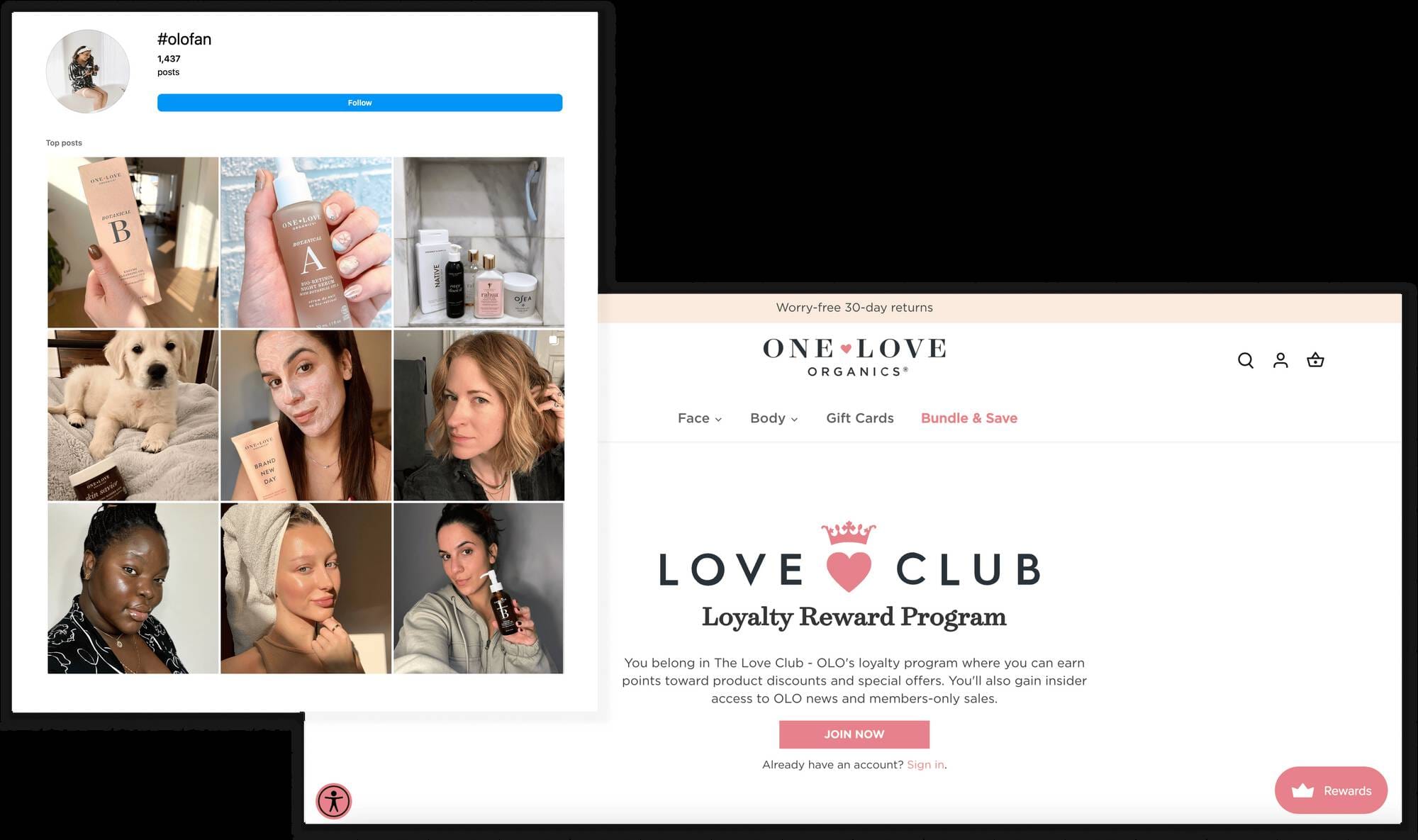Click the top-left skincare product thumbnail
Screen dimensions: 1418x840
point(131,242)
